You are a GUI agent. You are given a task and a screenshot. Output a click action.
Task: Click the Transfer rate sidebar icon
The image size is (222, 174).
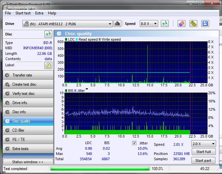pyautogui.click(x=7, y=75)
